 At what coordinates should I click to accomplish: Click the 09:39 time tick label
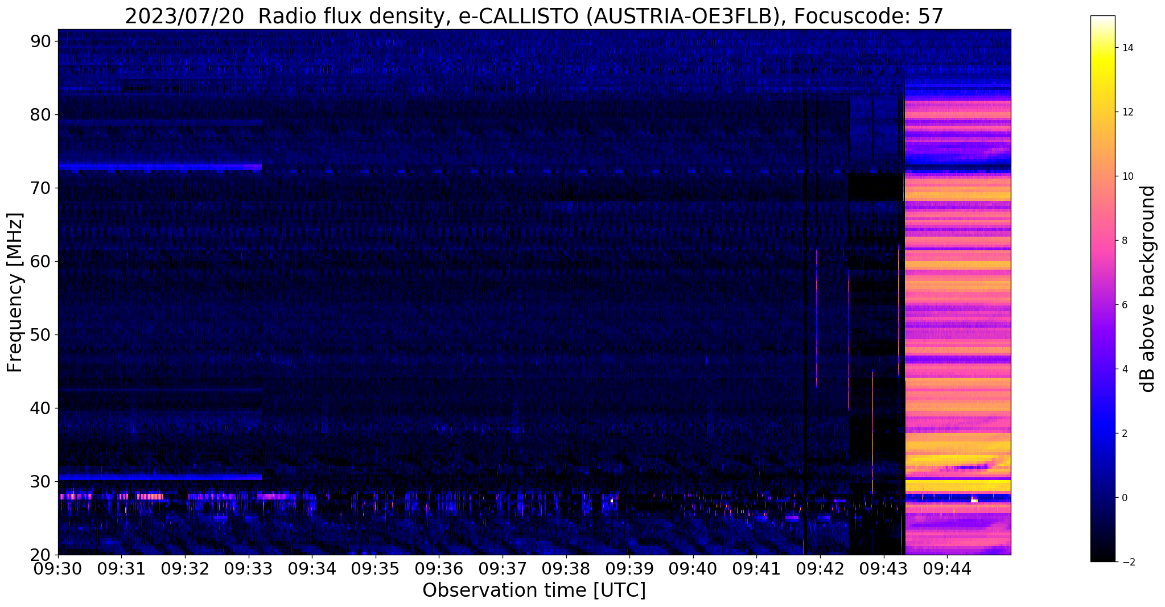click(x=629, y=568)
